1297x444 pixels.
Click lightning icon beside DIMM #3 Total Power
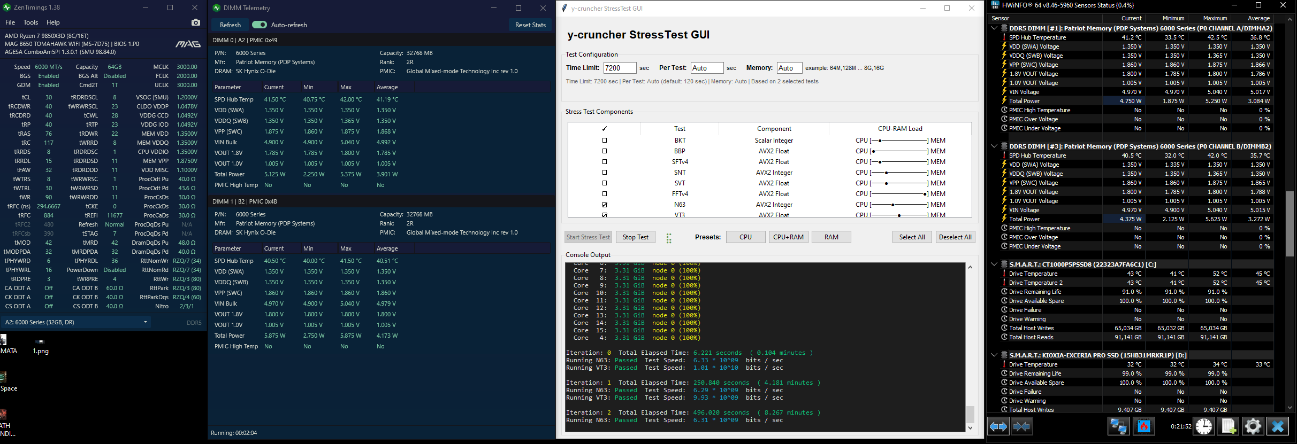click(1004, 219)
